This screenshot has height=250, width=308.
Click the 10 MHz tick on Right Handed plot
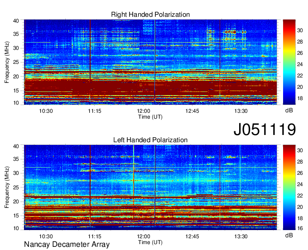point(16,103)
